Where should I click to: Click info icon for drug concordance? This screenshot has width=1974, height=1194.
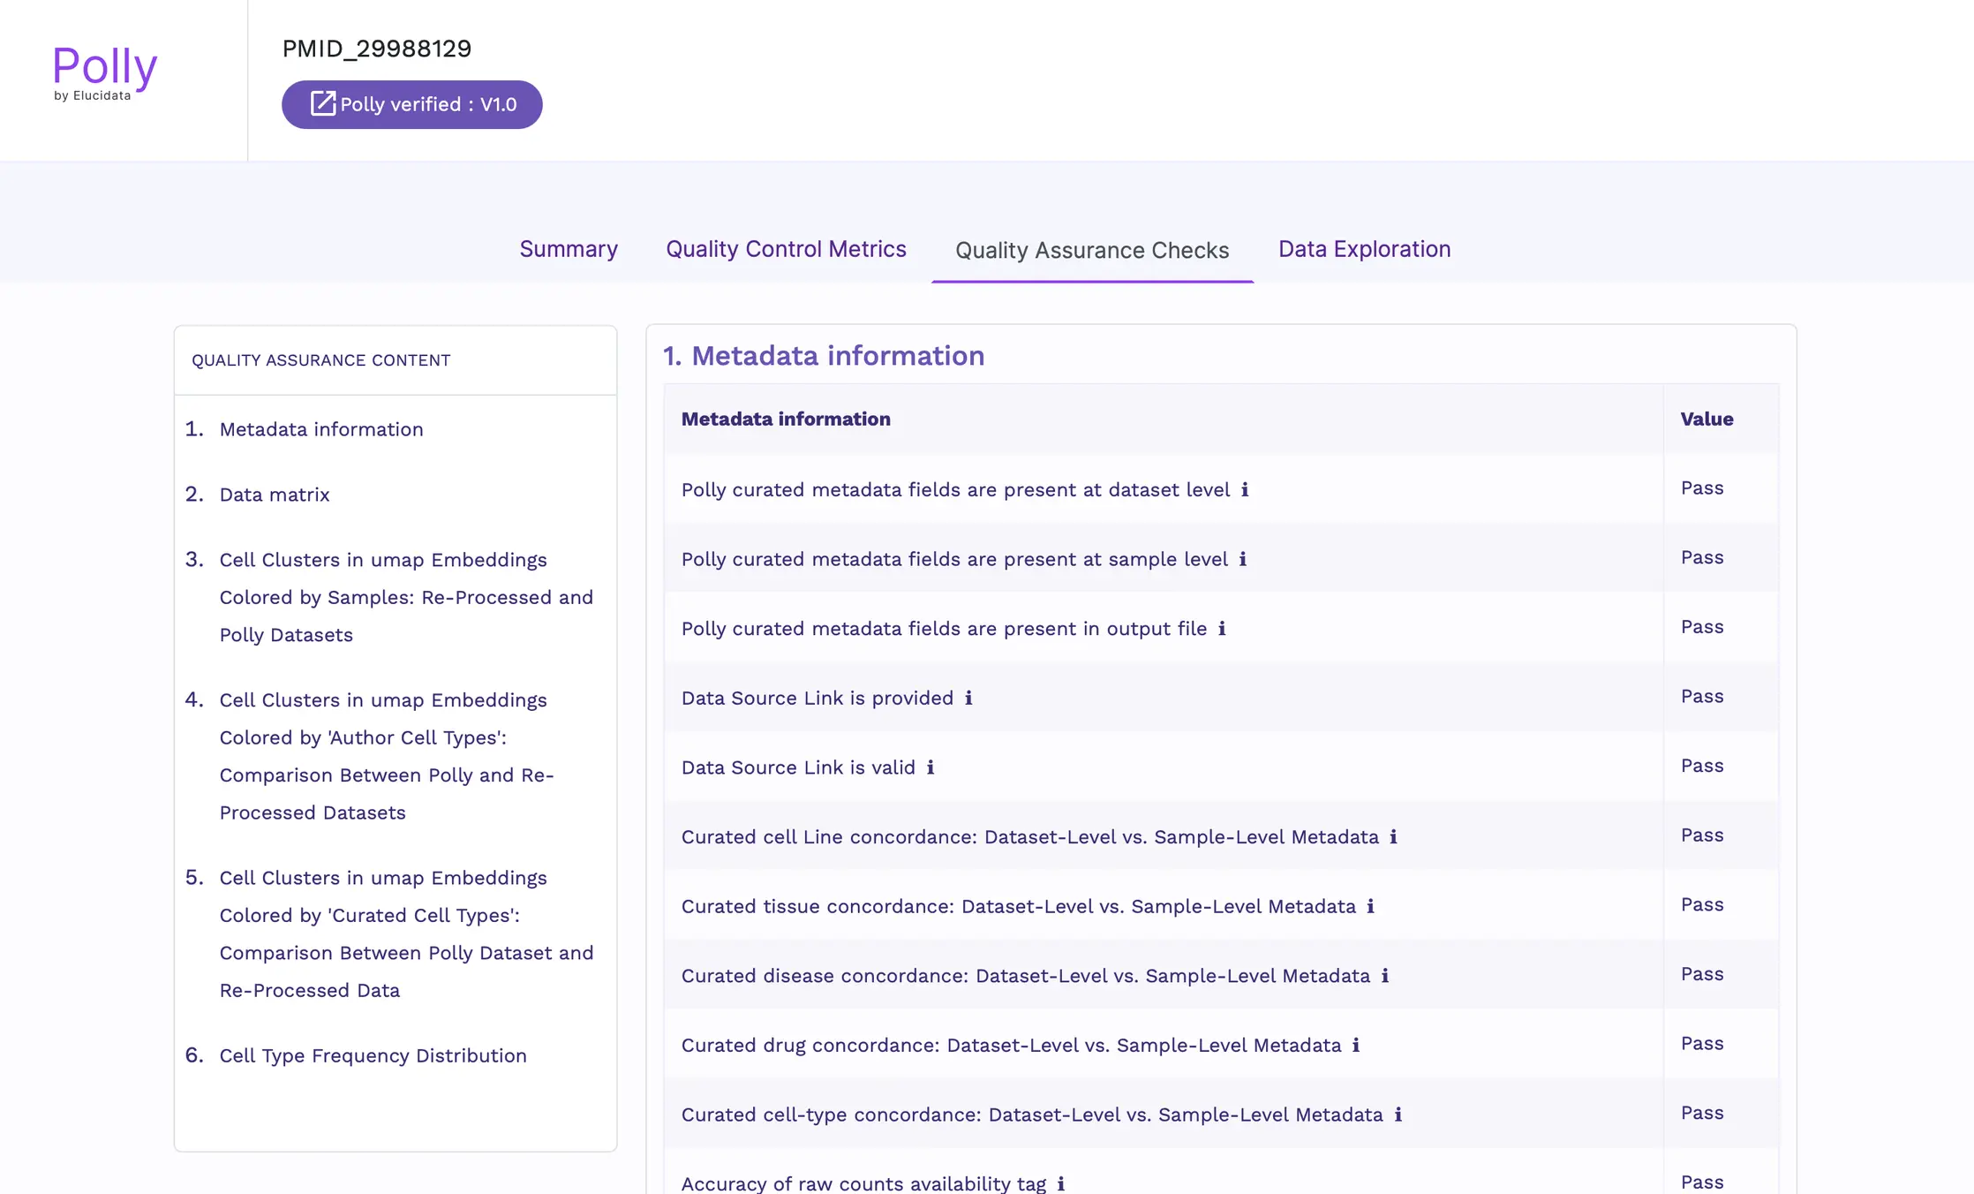coord(1356,1046)
